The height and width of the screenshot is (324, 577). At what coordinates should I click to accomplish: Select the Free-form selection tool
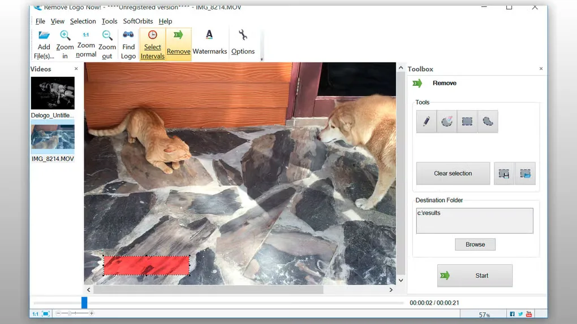488,121
